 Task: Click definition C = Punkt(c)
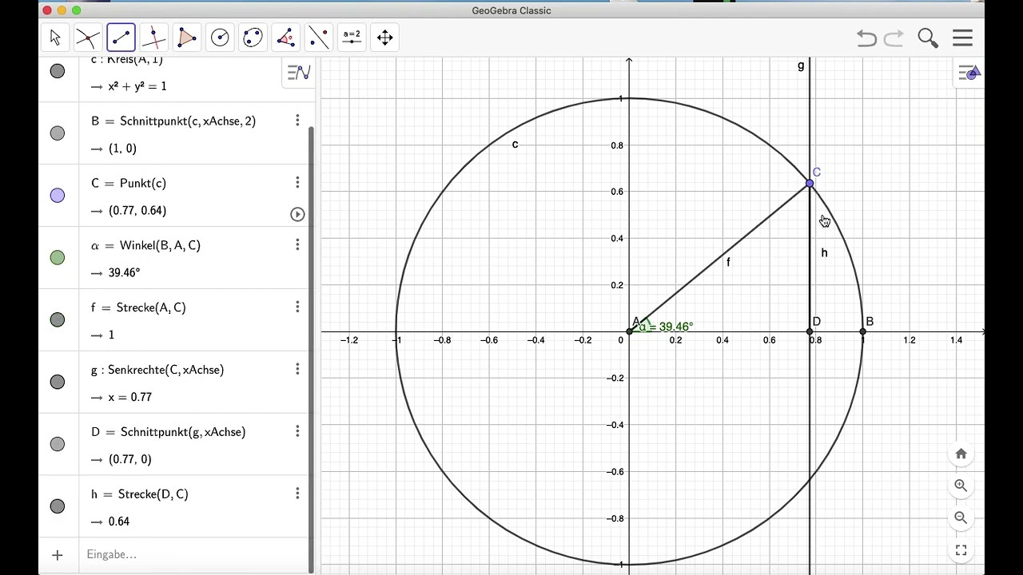coord(129,184)
